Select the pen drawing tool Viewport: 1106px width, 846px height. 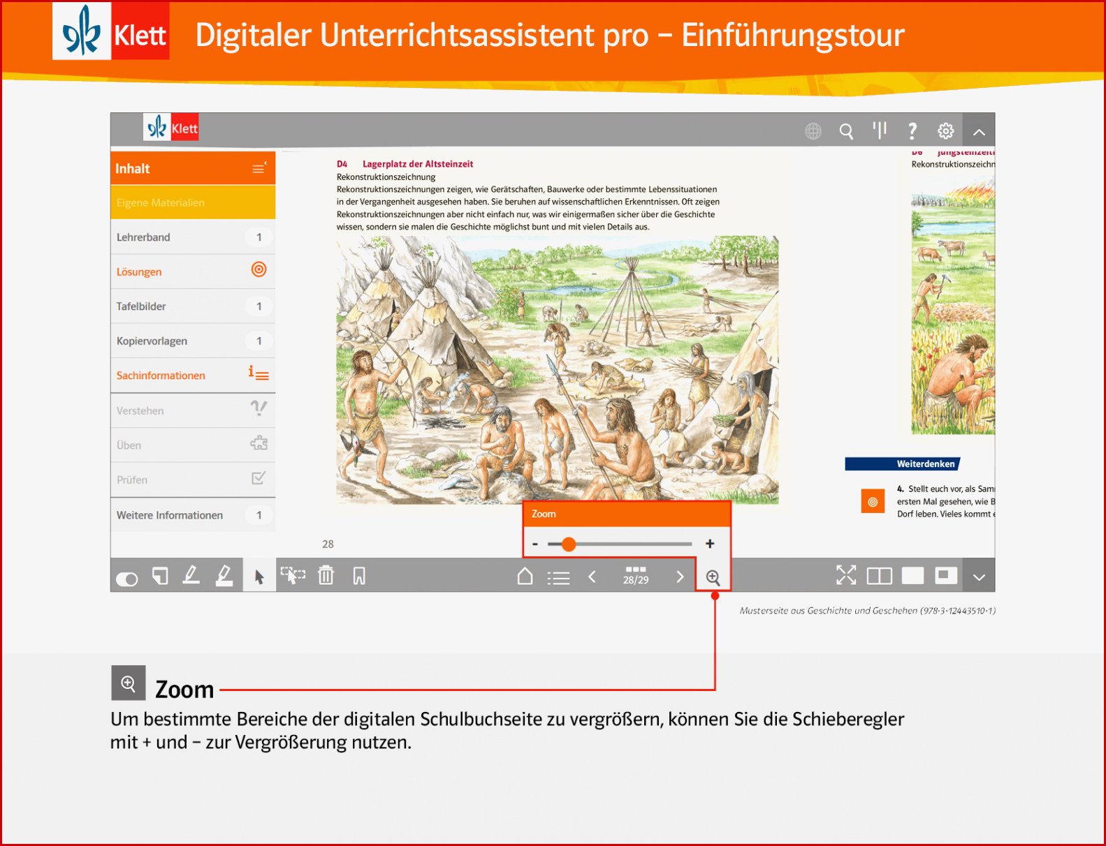pyautogui.click(x=191, y=575)
